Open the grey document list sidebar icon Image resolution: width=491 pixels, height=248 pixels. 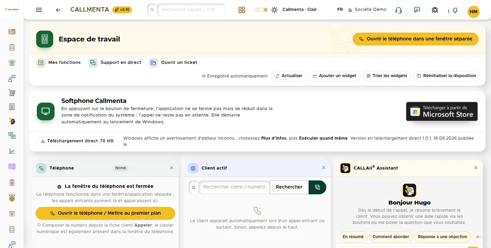12,107
